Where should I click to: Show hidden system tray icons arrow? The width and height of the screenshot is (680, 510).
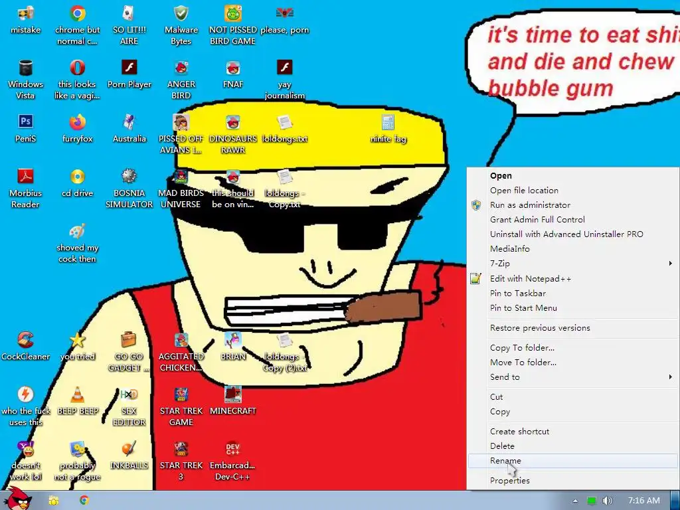tap(575, 501)
